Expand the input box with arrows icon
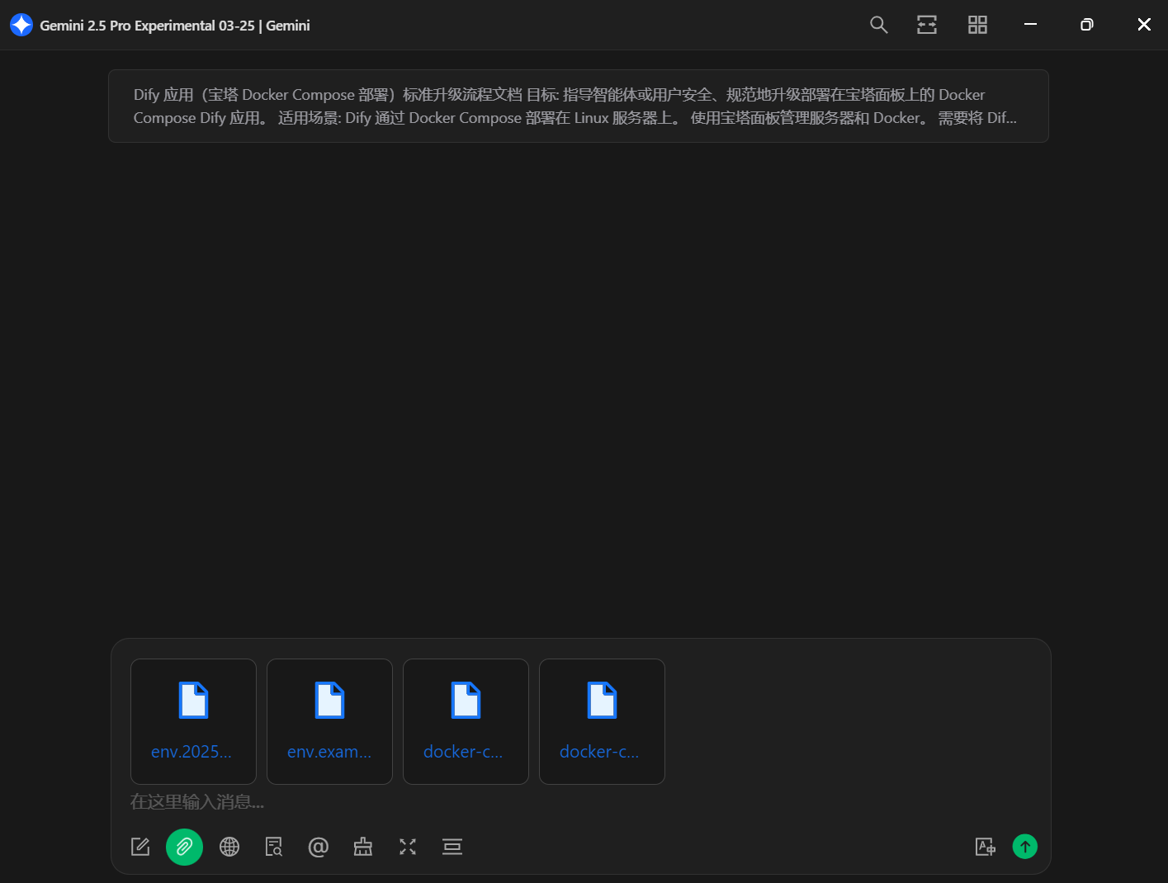1168x883 pixels. [x=408, y=847]
